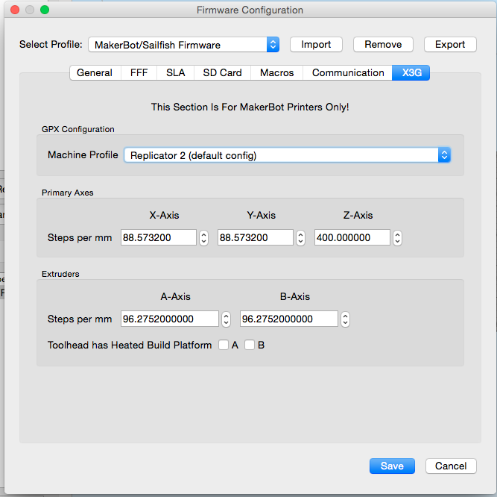
Task: Click the Y-Axis steps per mm stepper
Action: (301, 238)
